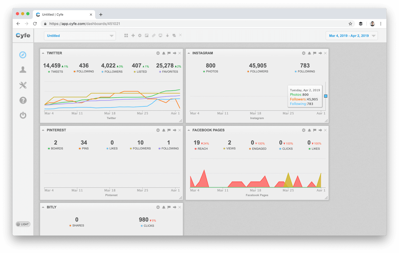Open the user account icon in sidebar
399x253 pixels.
coord(23,70)
